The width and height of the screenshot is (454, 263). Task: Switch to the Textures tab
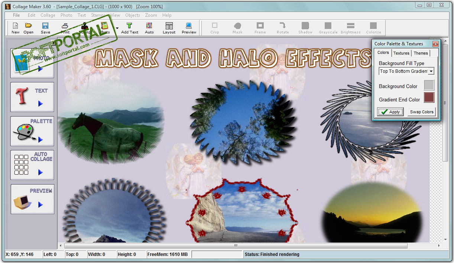[x=401, y=53]
